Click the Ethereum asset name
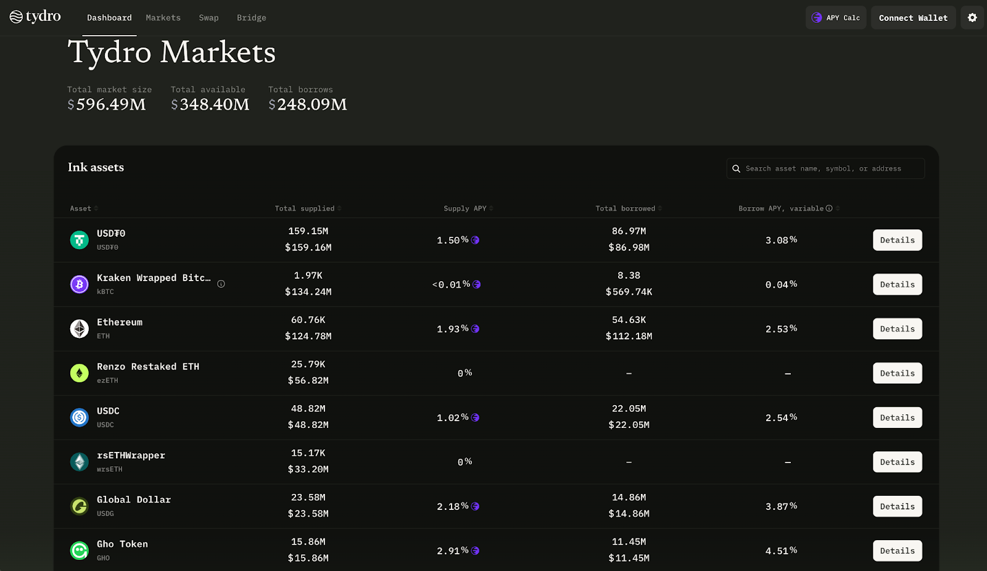This screenshot has width=987, height=571. [120, 322]
